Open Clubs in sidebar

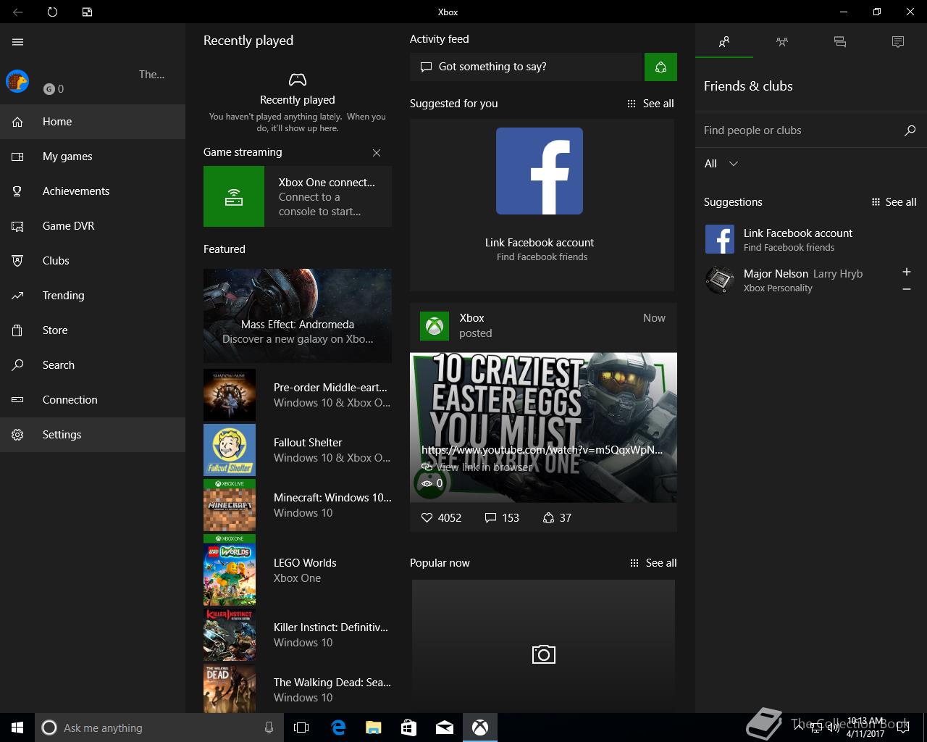(x=93, y=261)
